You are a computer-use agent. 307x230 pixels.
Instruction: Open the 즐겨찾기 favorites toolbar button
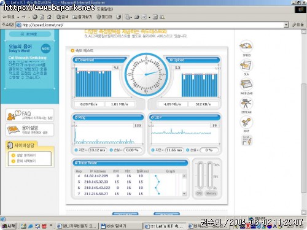82,17
